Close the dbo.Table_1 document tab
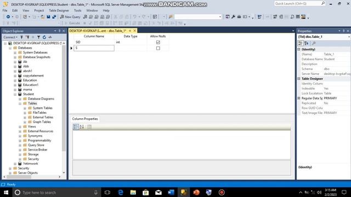Viewport: 351px width, 197px height. 135,31
